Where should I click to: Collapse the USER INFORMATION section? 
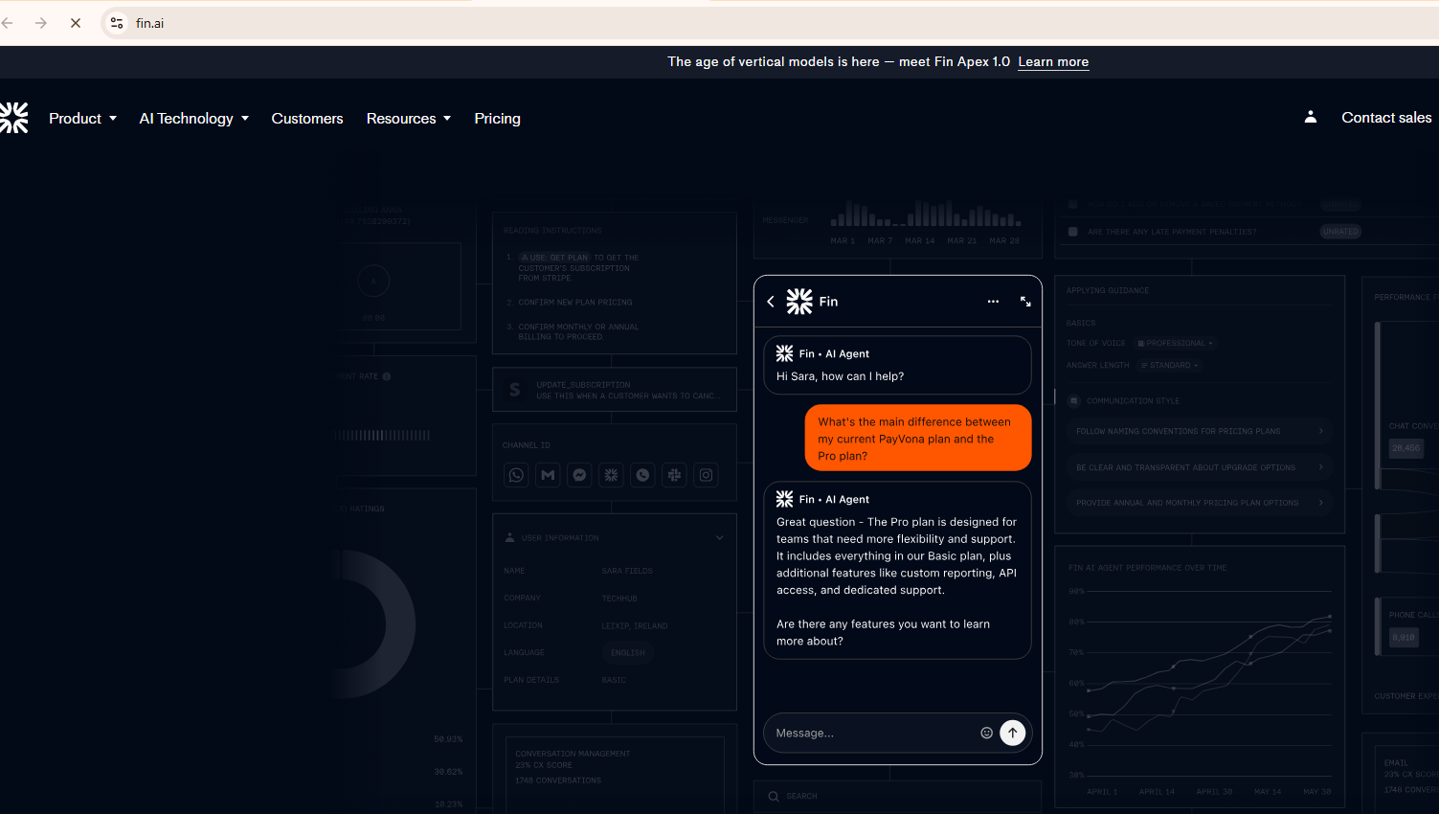(719, 537)
